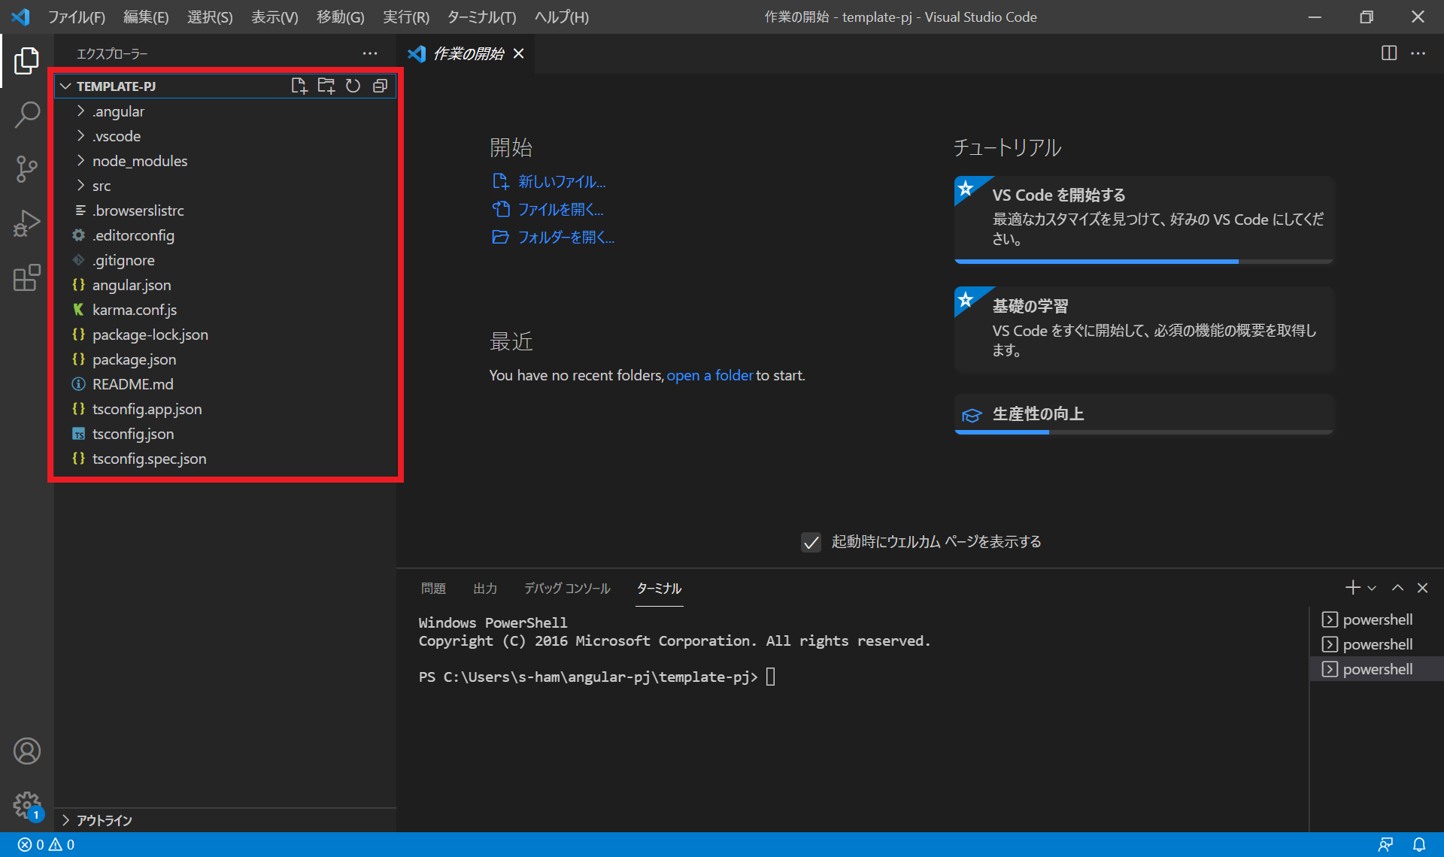Screen dimensions: 1444x857
Task: Expand the node_modules folder
Action: pyautogui.click(x=139, y=161)
